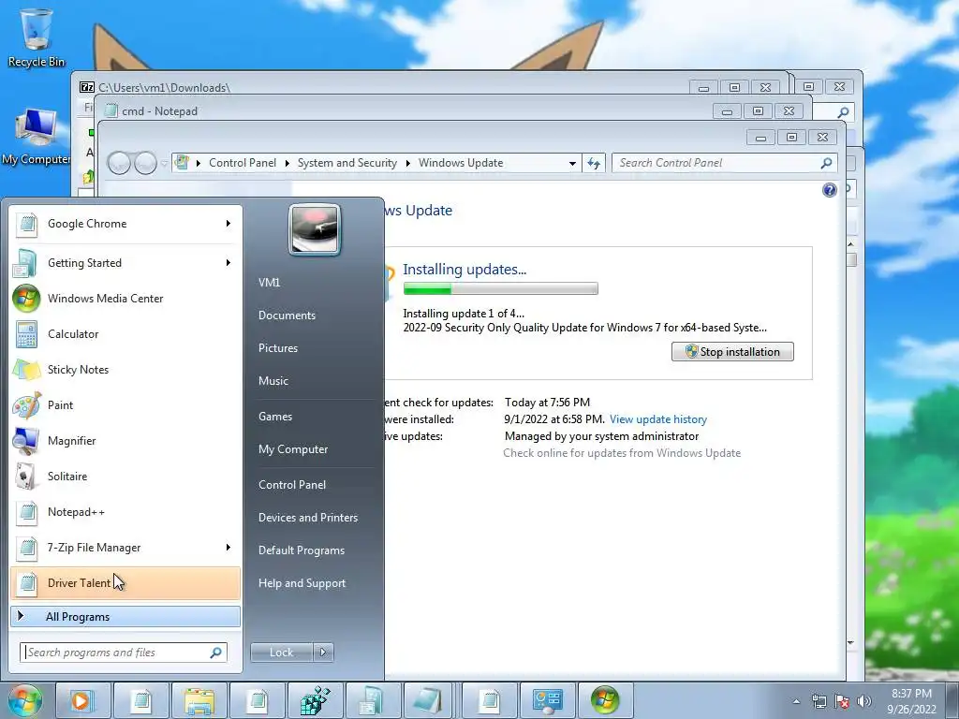
Task: Open Music in Start menu right pane
Action: click(x=273, y=381)
